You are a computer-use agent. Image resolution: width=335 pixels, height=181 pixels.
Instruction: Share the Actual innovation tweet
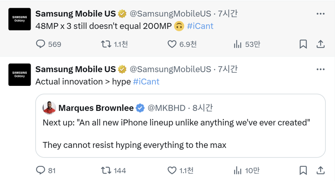click(x=320, y=170)
